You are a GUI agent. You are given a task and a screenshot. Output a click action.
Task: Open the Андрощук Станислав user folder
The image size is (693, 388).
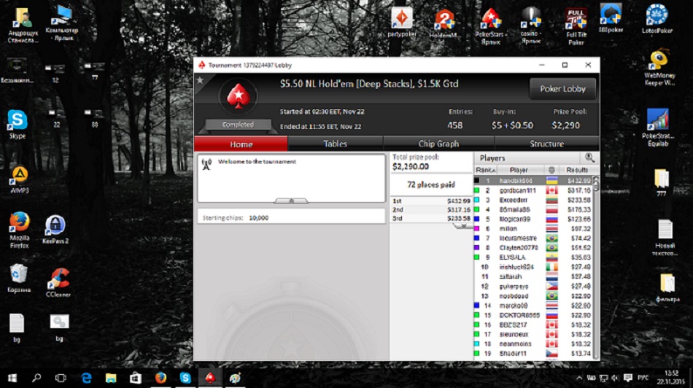coord(23,26)
